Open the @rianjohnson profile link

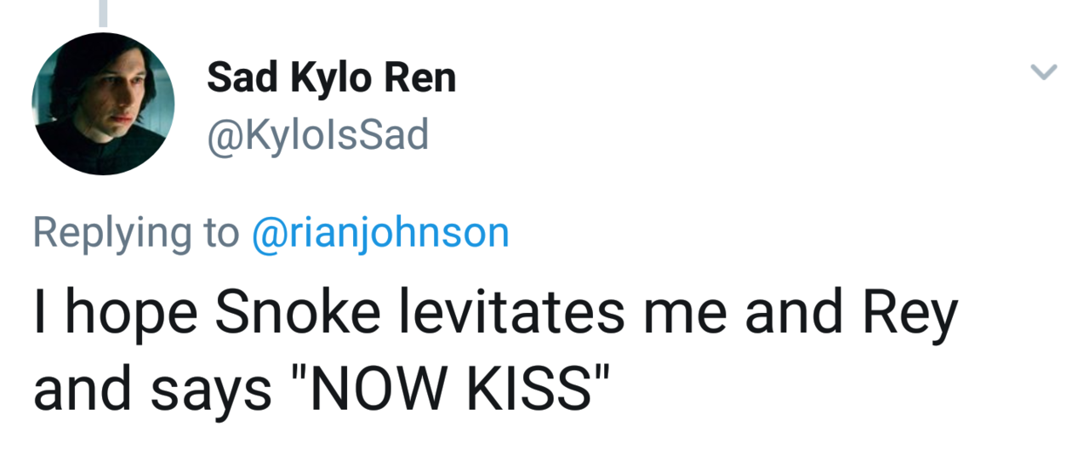tap(381, 233)
